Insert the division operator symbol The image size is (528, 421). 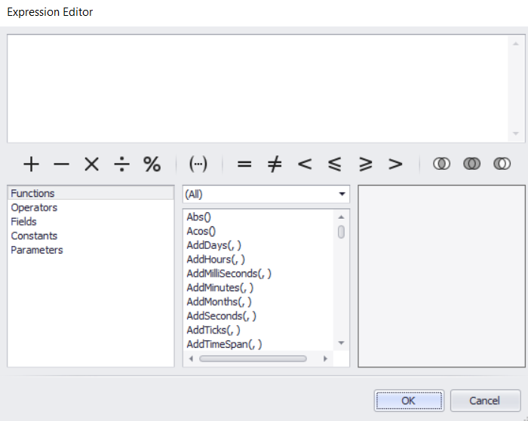pyautogui.click(x=121, y=164)
